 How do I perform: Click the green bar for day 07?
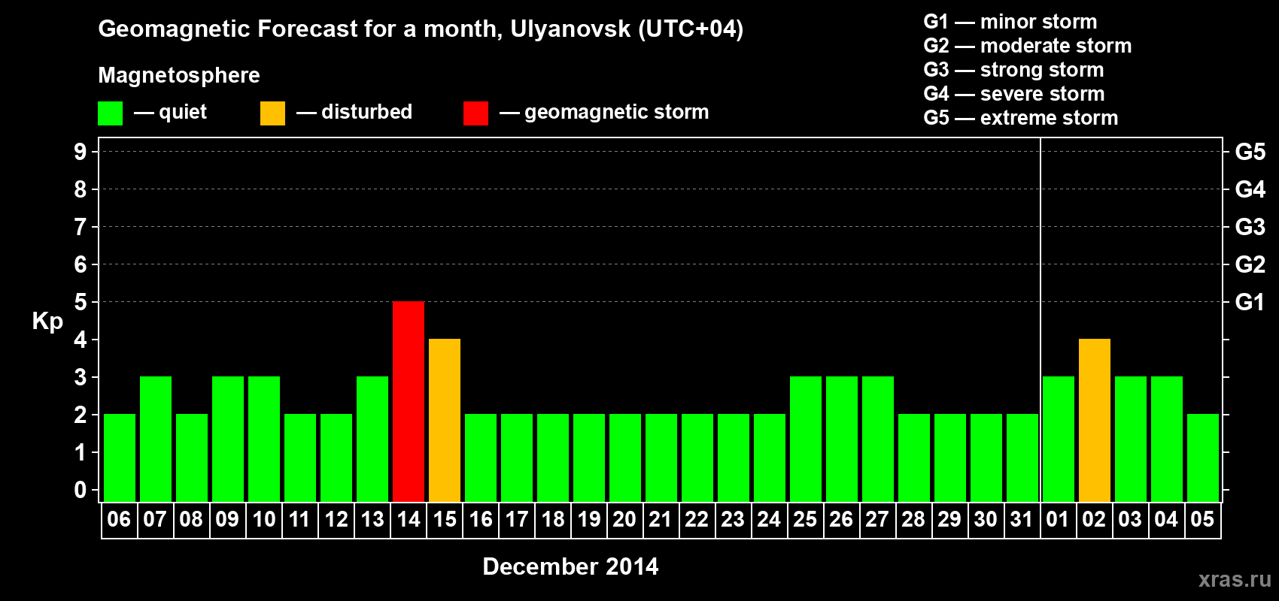point(156,439)
